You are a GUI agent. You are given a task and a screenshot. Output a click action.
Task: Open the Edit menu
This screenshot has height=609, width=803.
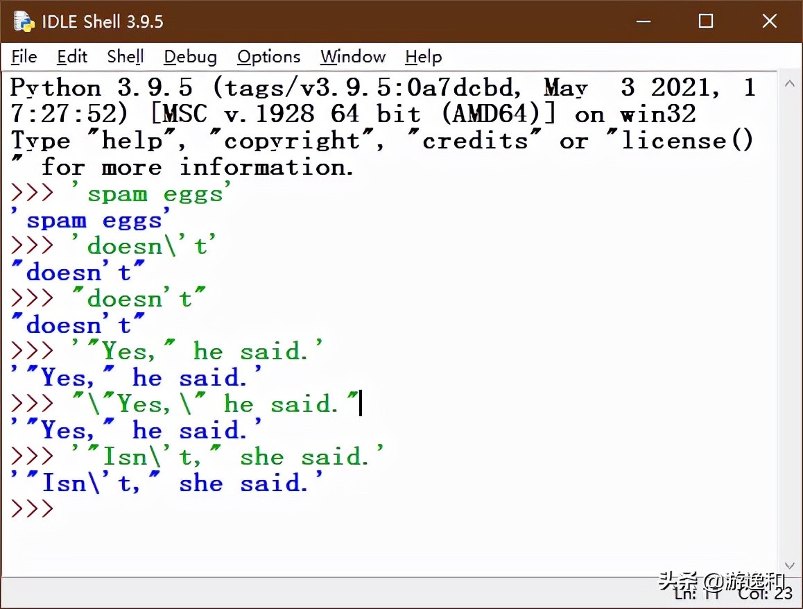[71, 57]
